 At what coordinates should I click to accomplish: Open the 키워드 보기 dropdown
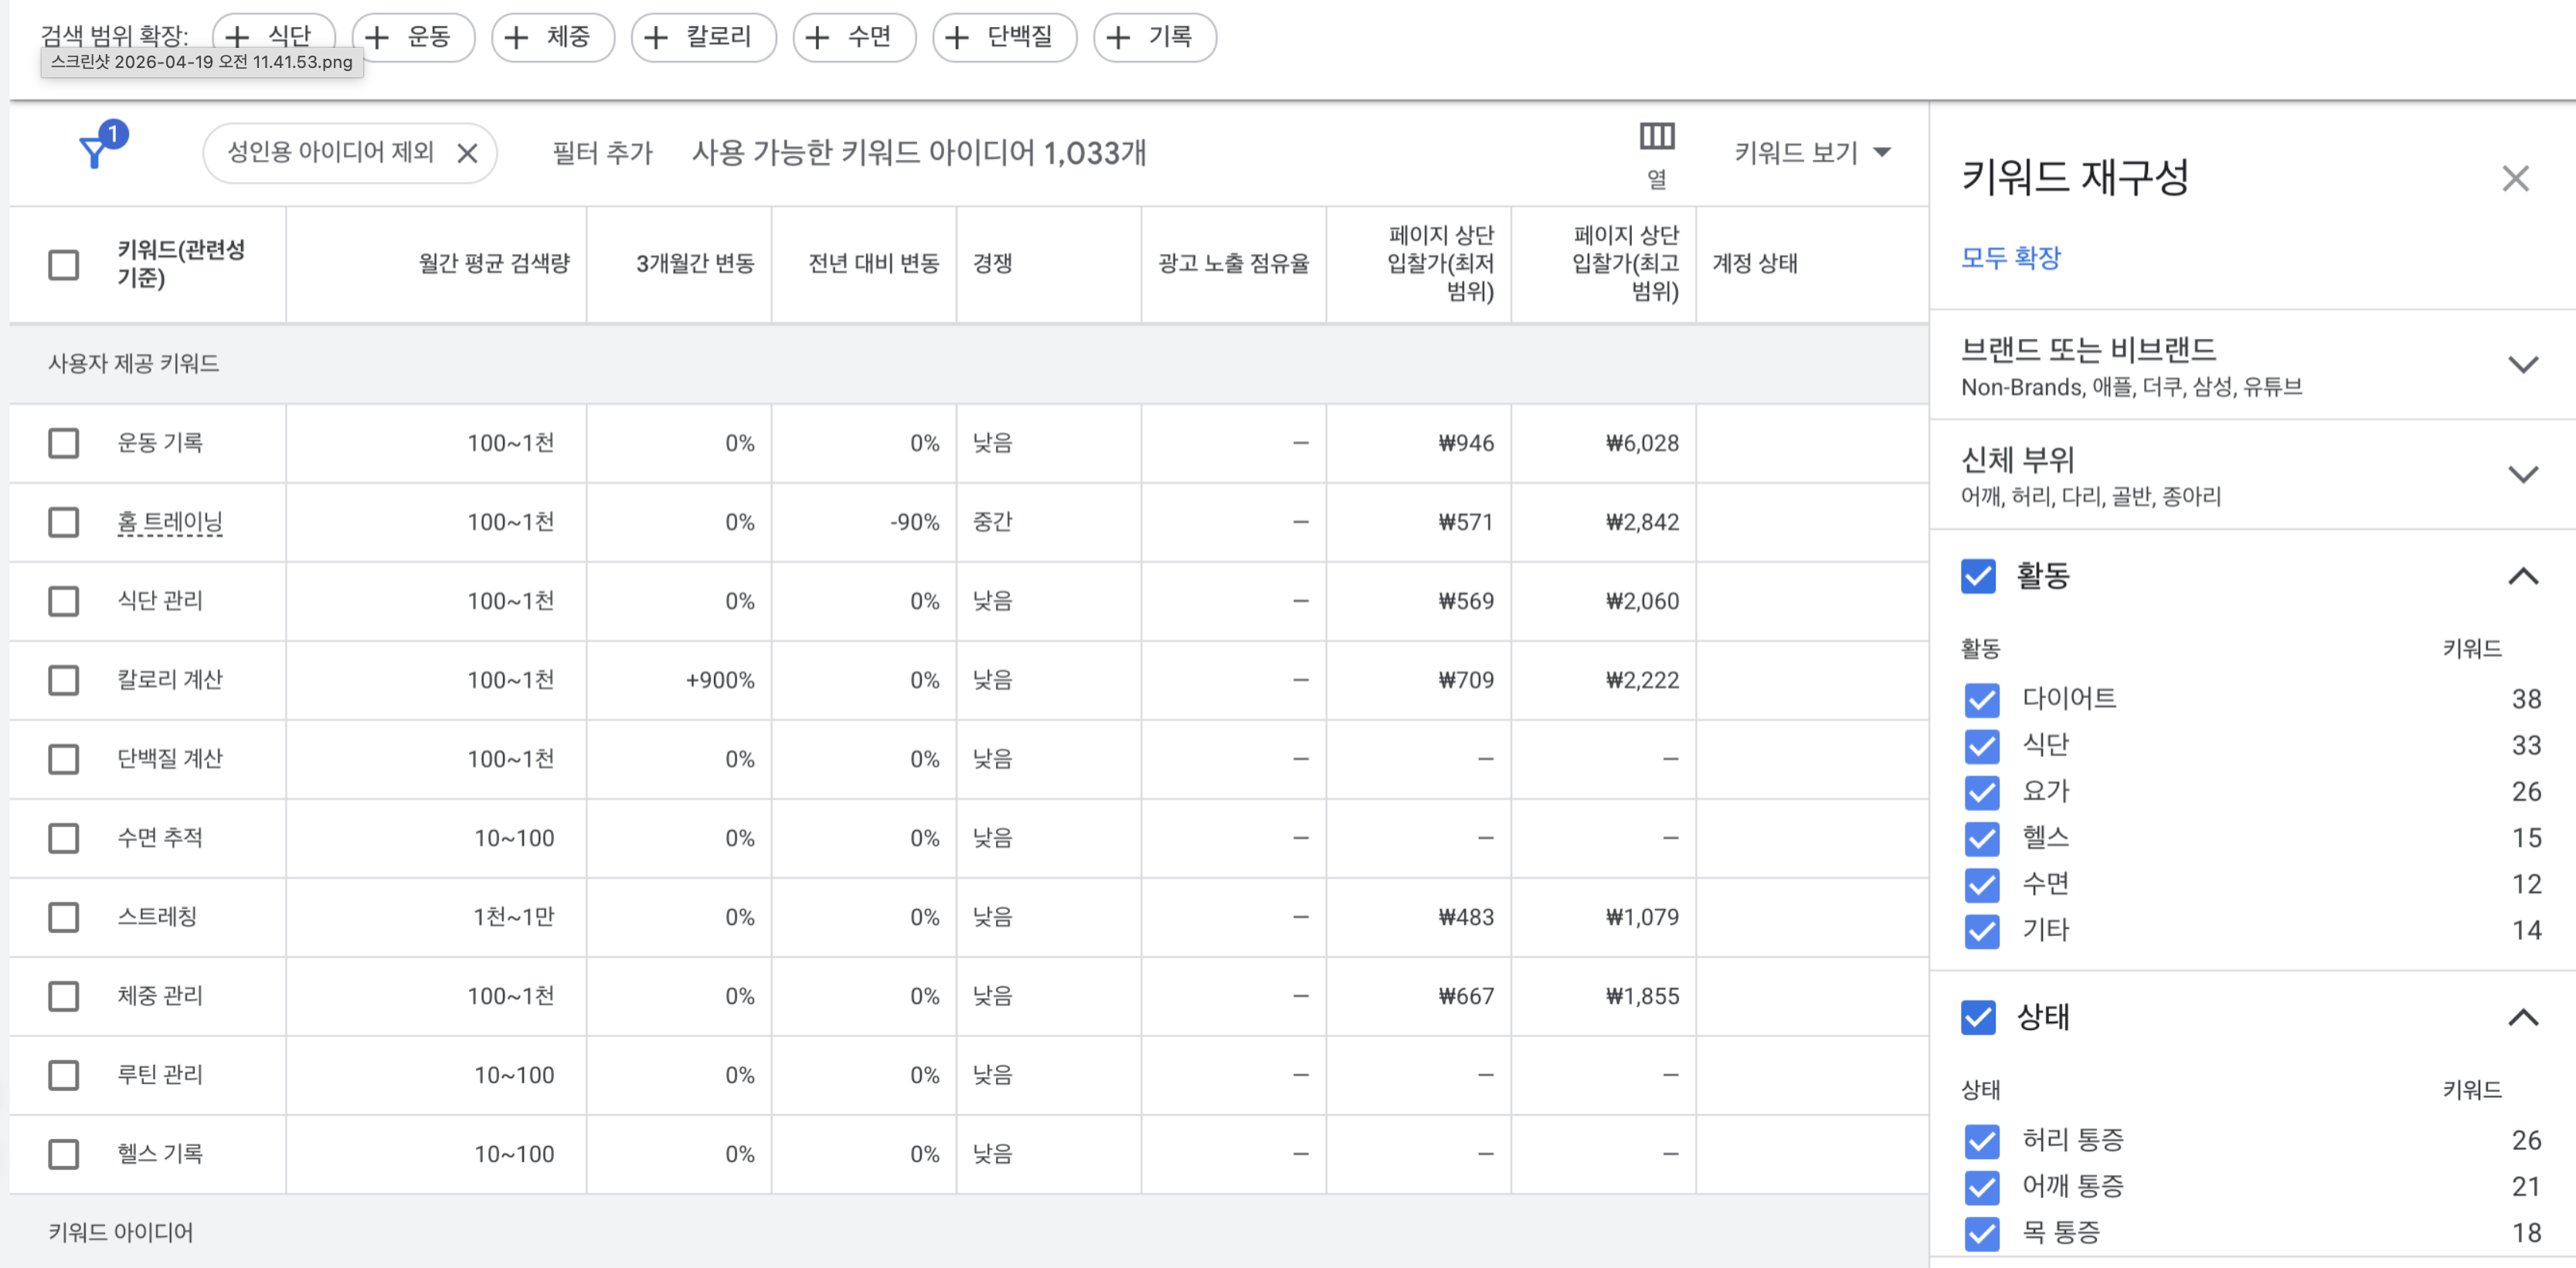[x=1811, y=153]
